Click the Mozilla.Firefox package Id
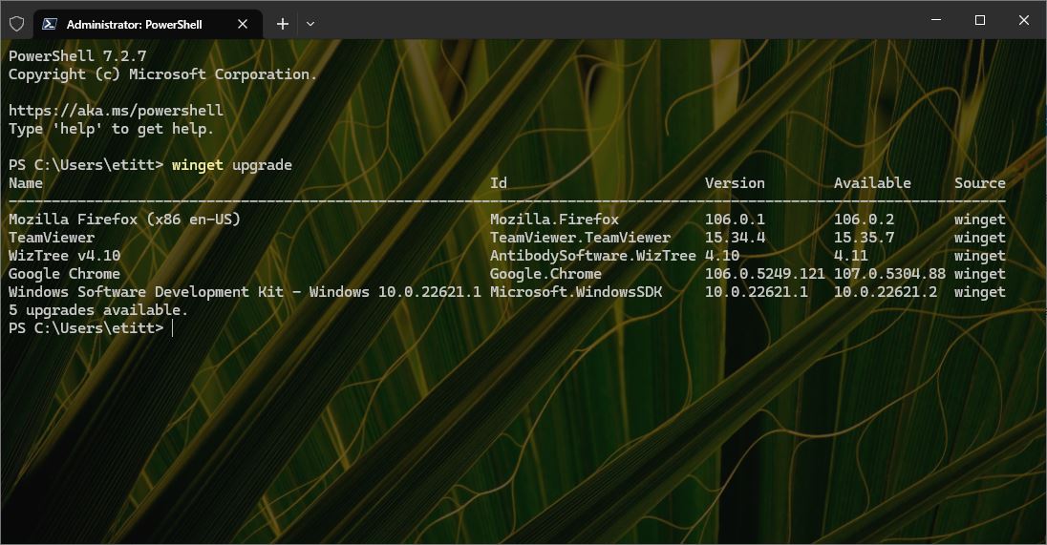The height and width of the screenshot is (545, 1047). (554, 220)
